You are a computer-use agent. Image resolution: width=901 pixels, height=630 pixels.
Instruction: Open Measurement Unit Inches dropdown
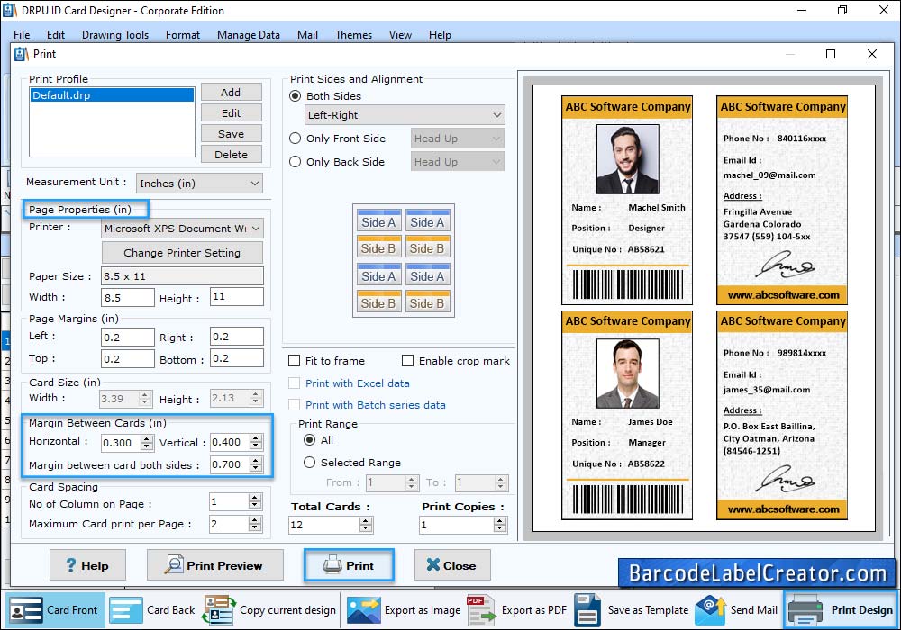coord(199,184)
